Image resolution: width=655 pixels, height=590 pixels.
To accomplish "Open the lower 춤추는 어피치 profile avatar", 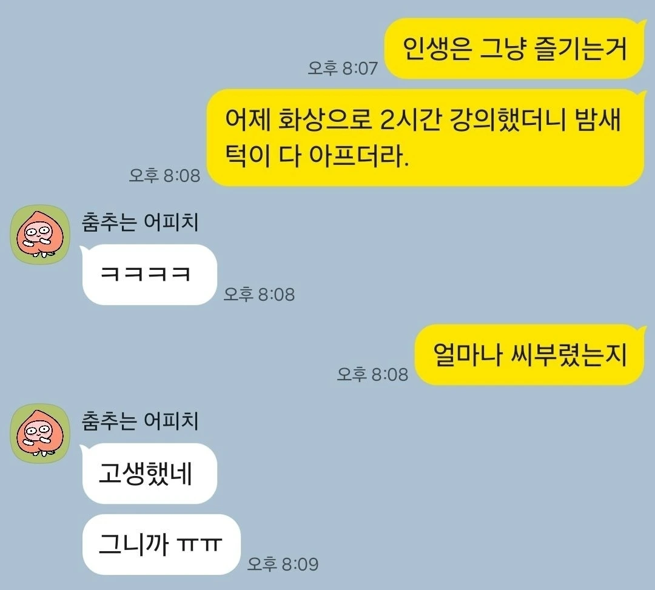I will coord(40,434).
